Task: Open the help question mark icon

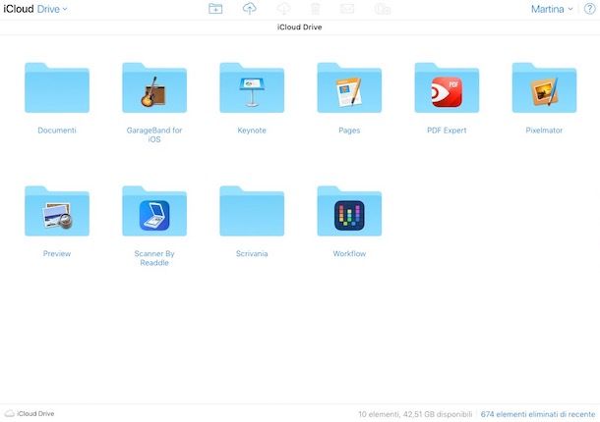Action: [x=589, y=9]
